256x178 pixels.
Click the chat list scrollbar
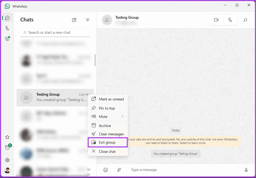click(x=95, y=60)
